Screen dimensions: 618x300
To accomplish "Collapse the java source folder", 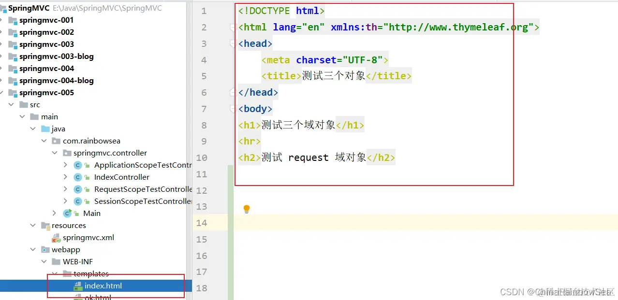I will pos(33,129).
